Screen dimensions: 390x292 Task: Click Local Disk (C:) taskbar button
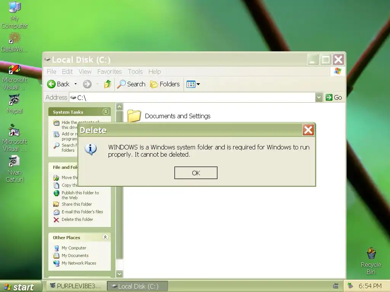[137, 286]
